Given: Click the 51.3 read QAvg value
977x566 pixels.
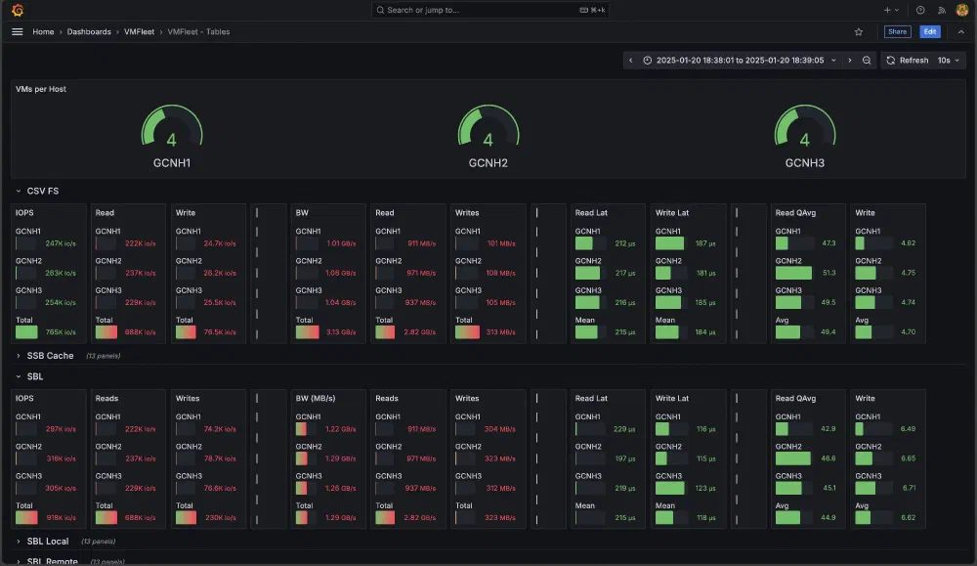Looking at the screenshot, I should 828,273.
